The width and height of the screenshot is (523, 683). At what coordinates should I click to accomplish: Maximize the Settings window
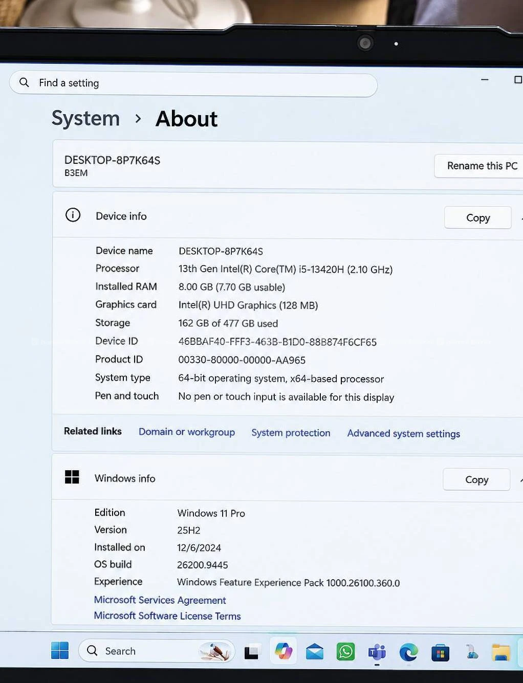click(x=518, y=80)
